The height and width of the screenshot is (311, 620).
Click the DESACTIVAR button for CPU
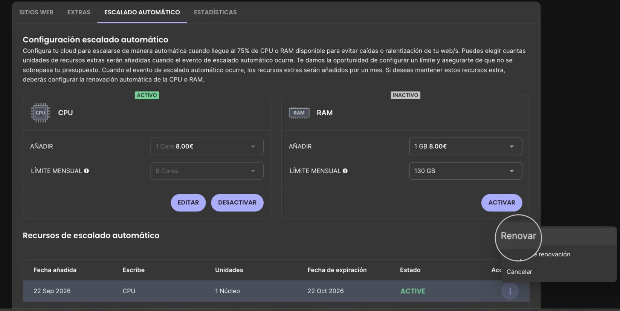pyautogui.click(x=237, y=202)
